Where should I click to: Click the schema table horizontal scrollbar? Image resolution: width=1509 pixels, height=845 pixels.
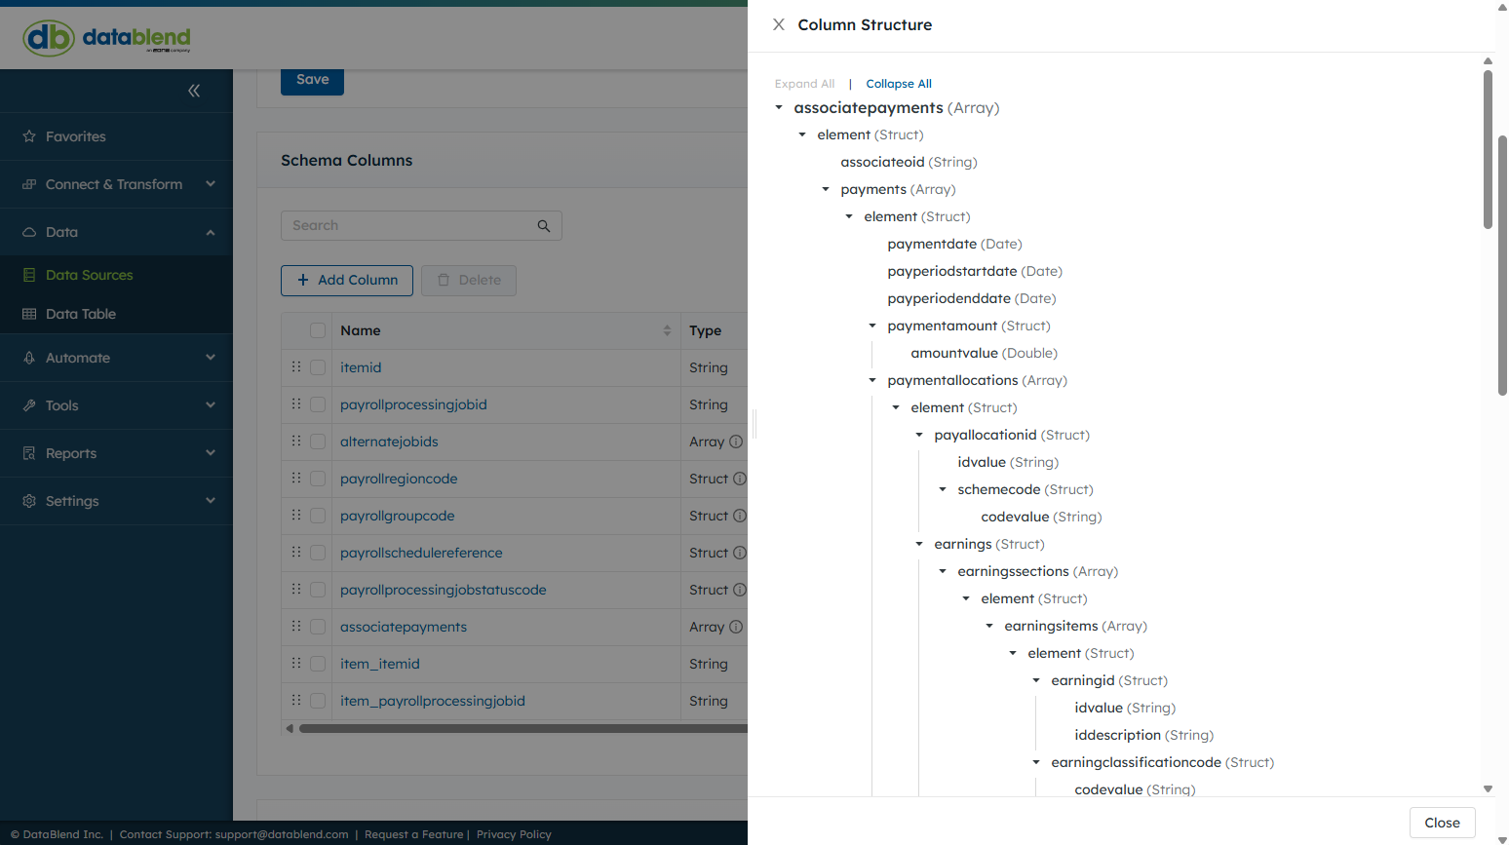(x=517, y=728)
